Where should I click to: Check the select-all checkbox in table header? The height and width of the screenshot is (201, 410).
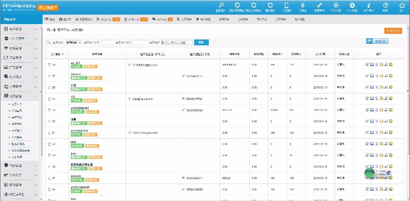coord(52,55)
